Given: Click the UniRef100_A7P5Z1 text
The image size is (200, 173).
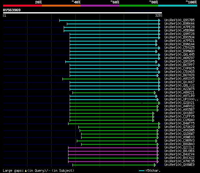Looking at the screenshot, I should [179, 41].
